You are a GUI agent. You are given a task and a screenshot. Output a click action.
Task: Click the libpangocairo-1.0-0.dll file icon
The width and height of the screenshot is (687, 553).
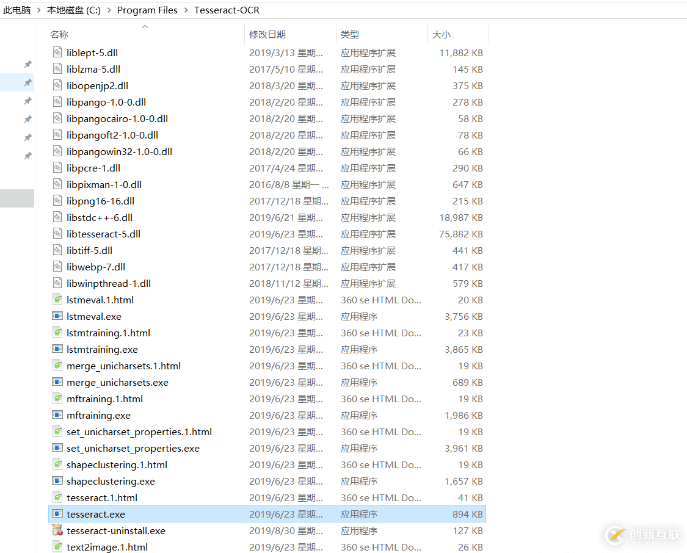point(57,118)
